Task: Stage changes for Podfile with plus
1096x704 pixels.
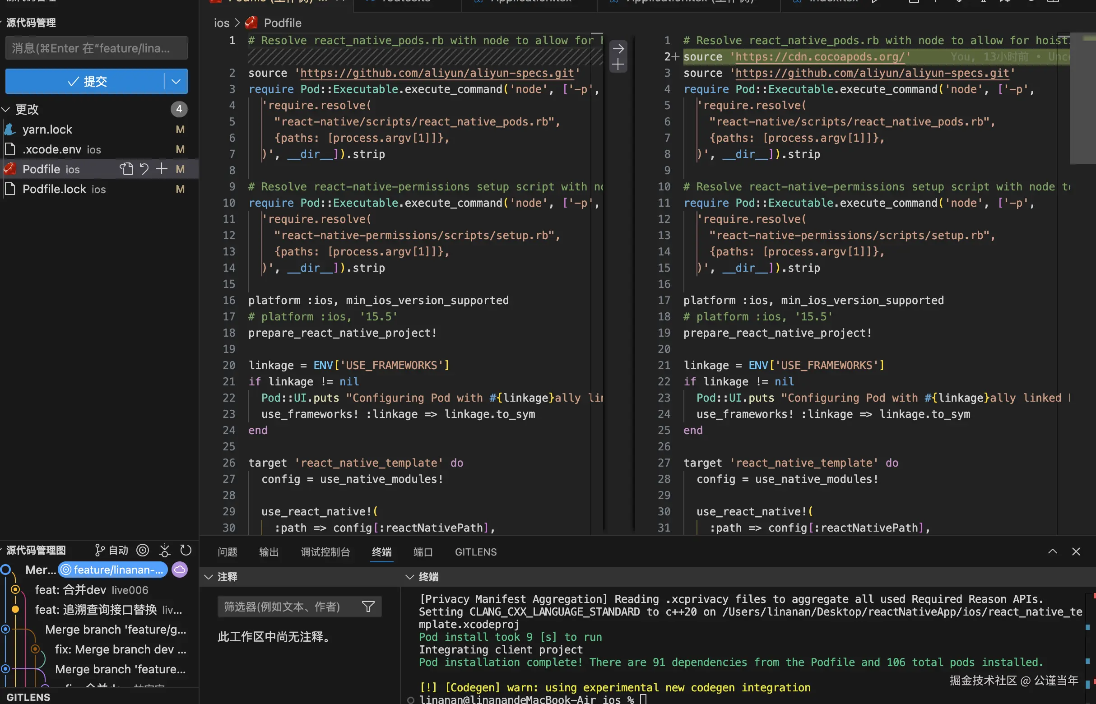Action: tap(162, 169)
